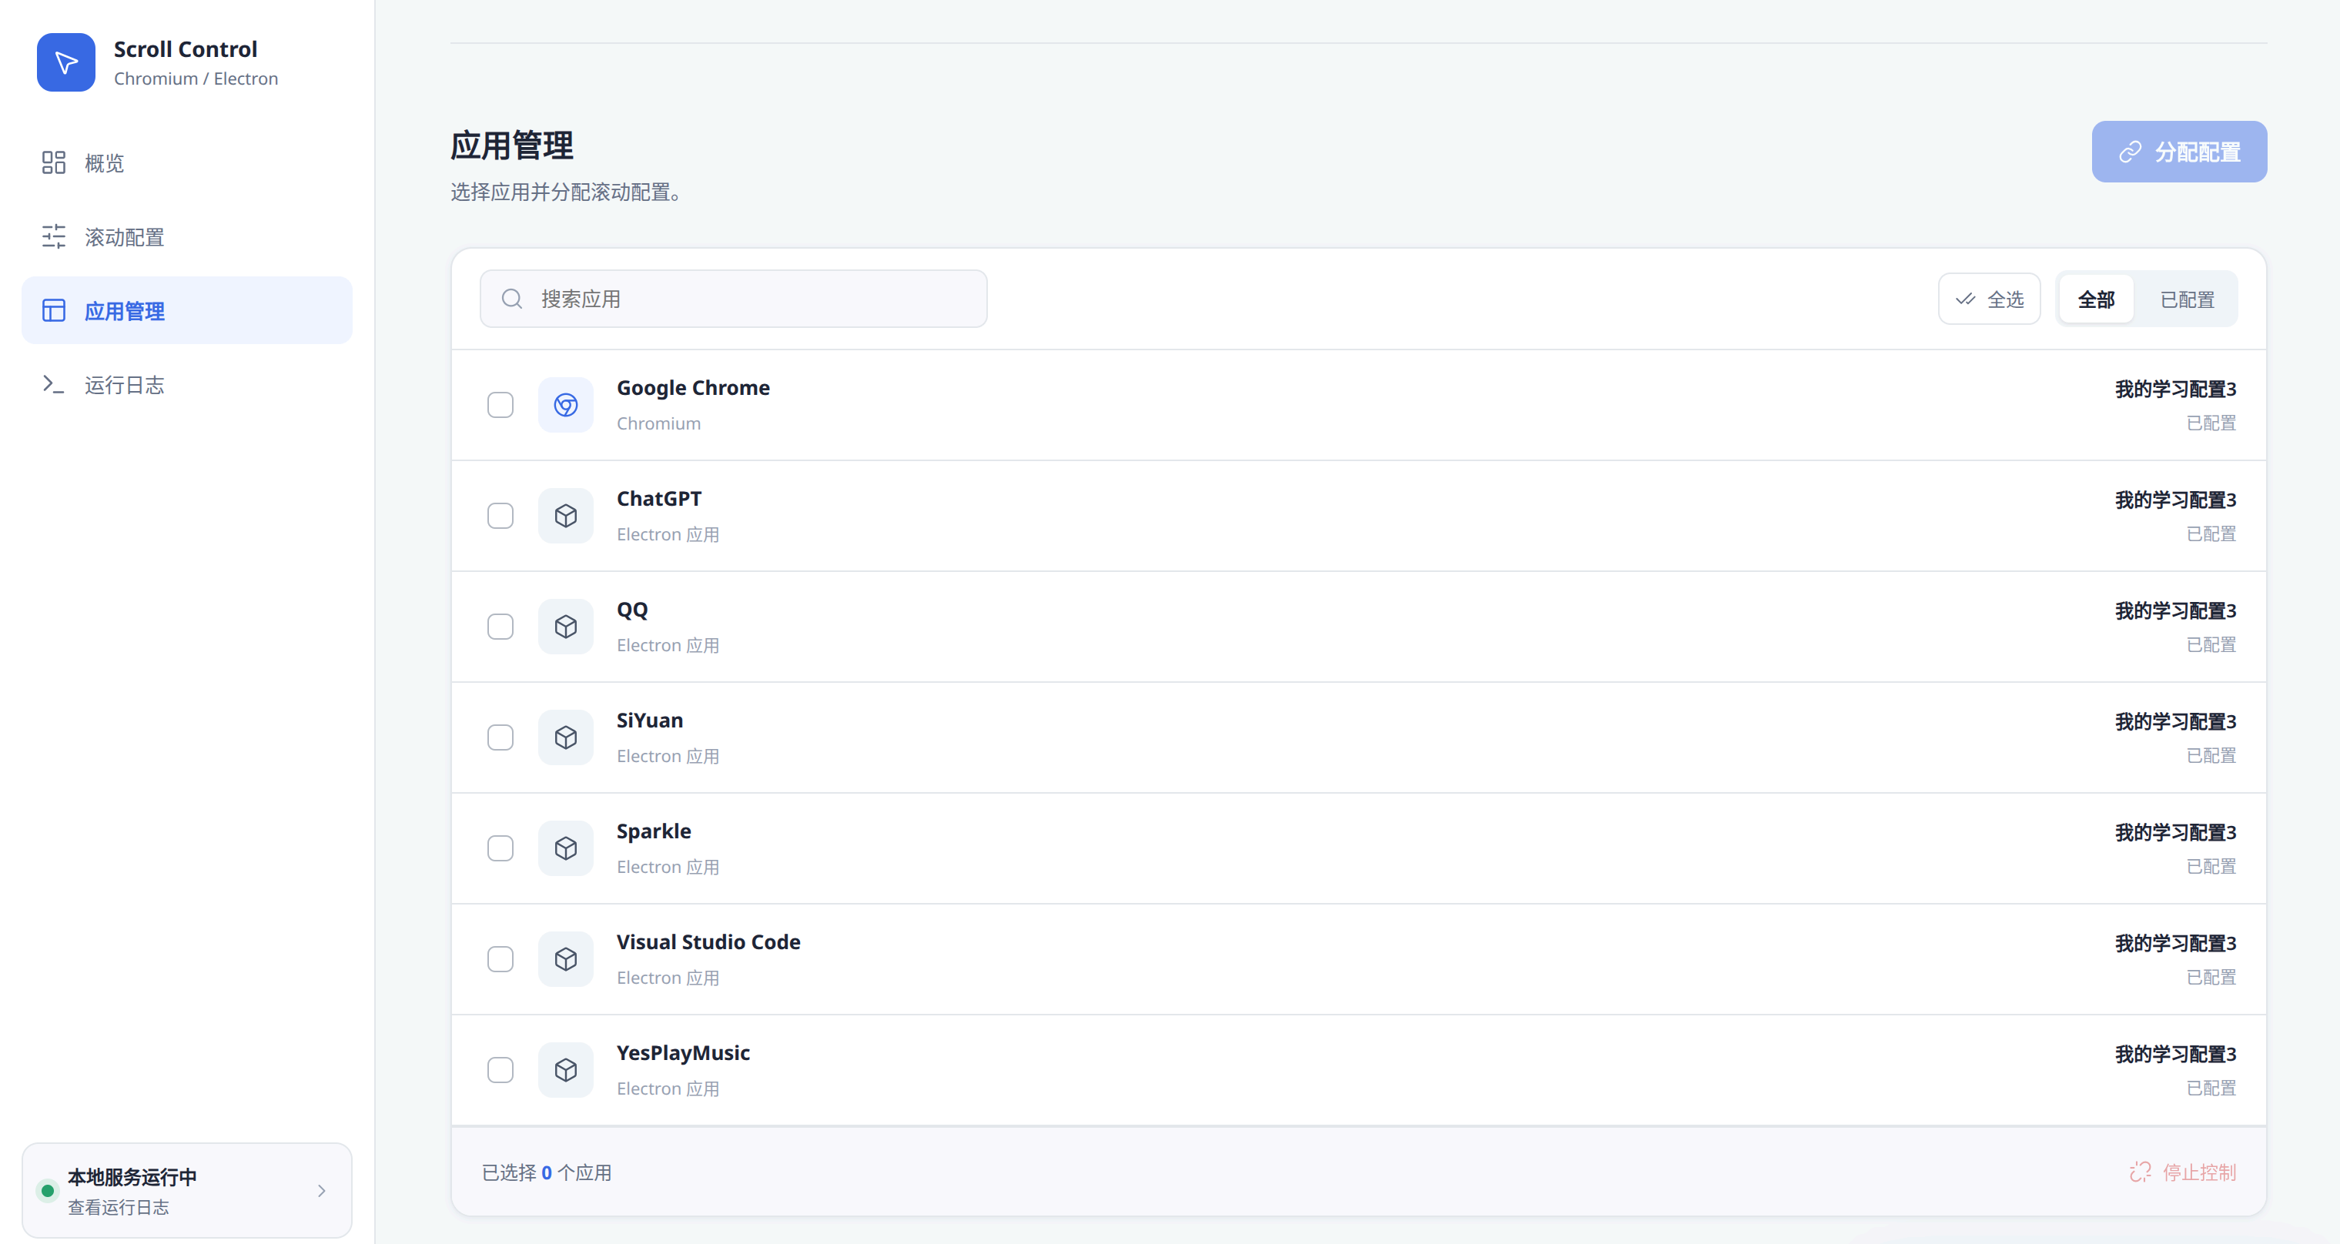Select the YesPlayMusic checkbox

500,1070
